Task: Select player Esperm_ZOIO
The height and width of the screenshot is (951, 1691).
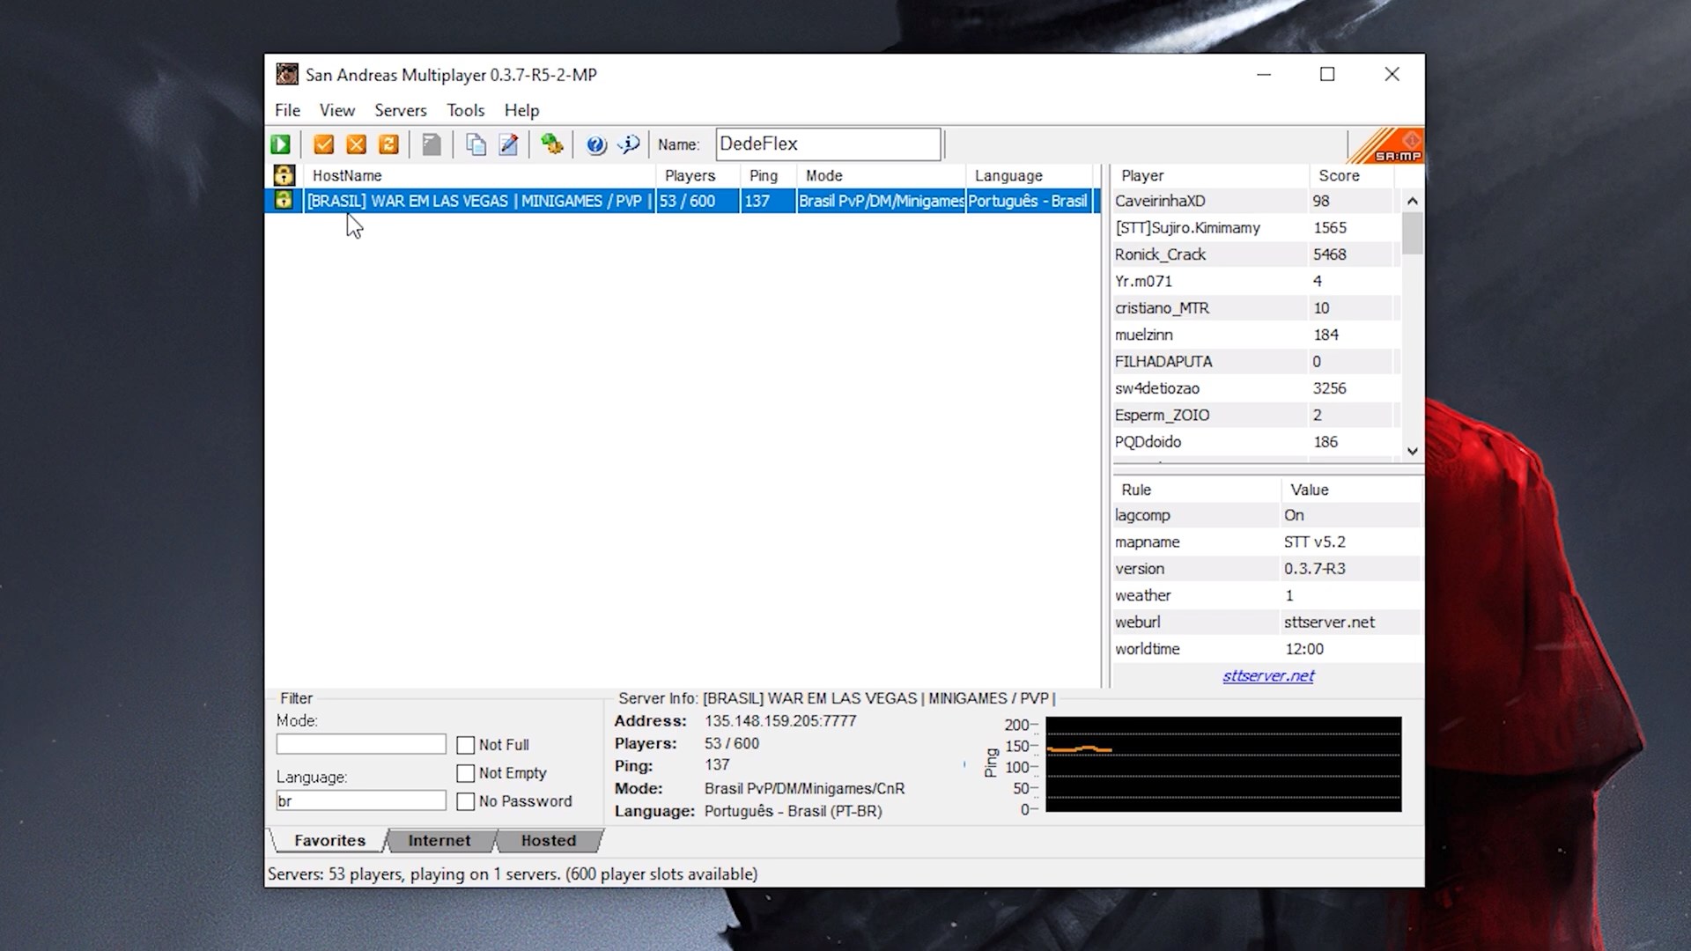Action: (1257, 415)
